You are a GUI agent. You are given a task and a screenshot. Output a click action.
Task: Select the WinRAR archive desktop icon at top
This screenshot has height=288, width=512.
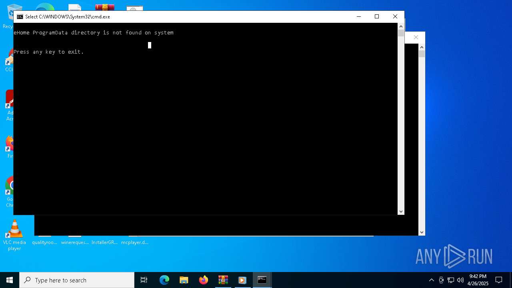point(105,7)
